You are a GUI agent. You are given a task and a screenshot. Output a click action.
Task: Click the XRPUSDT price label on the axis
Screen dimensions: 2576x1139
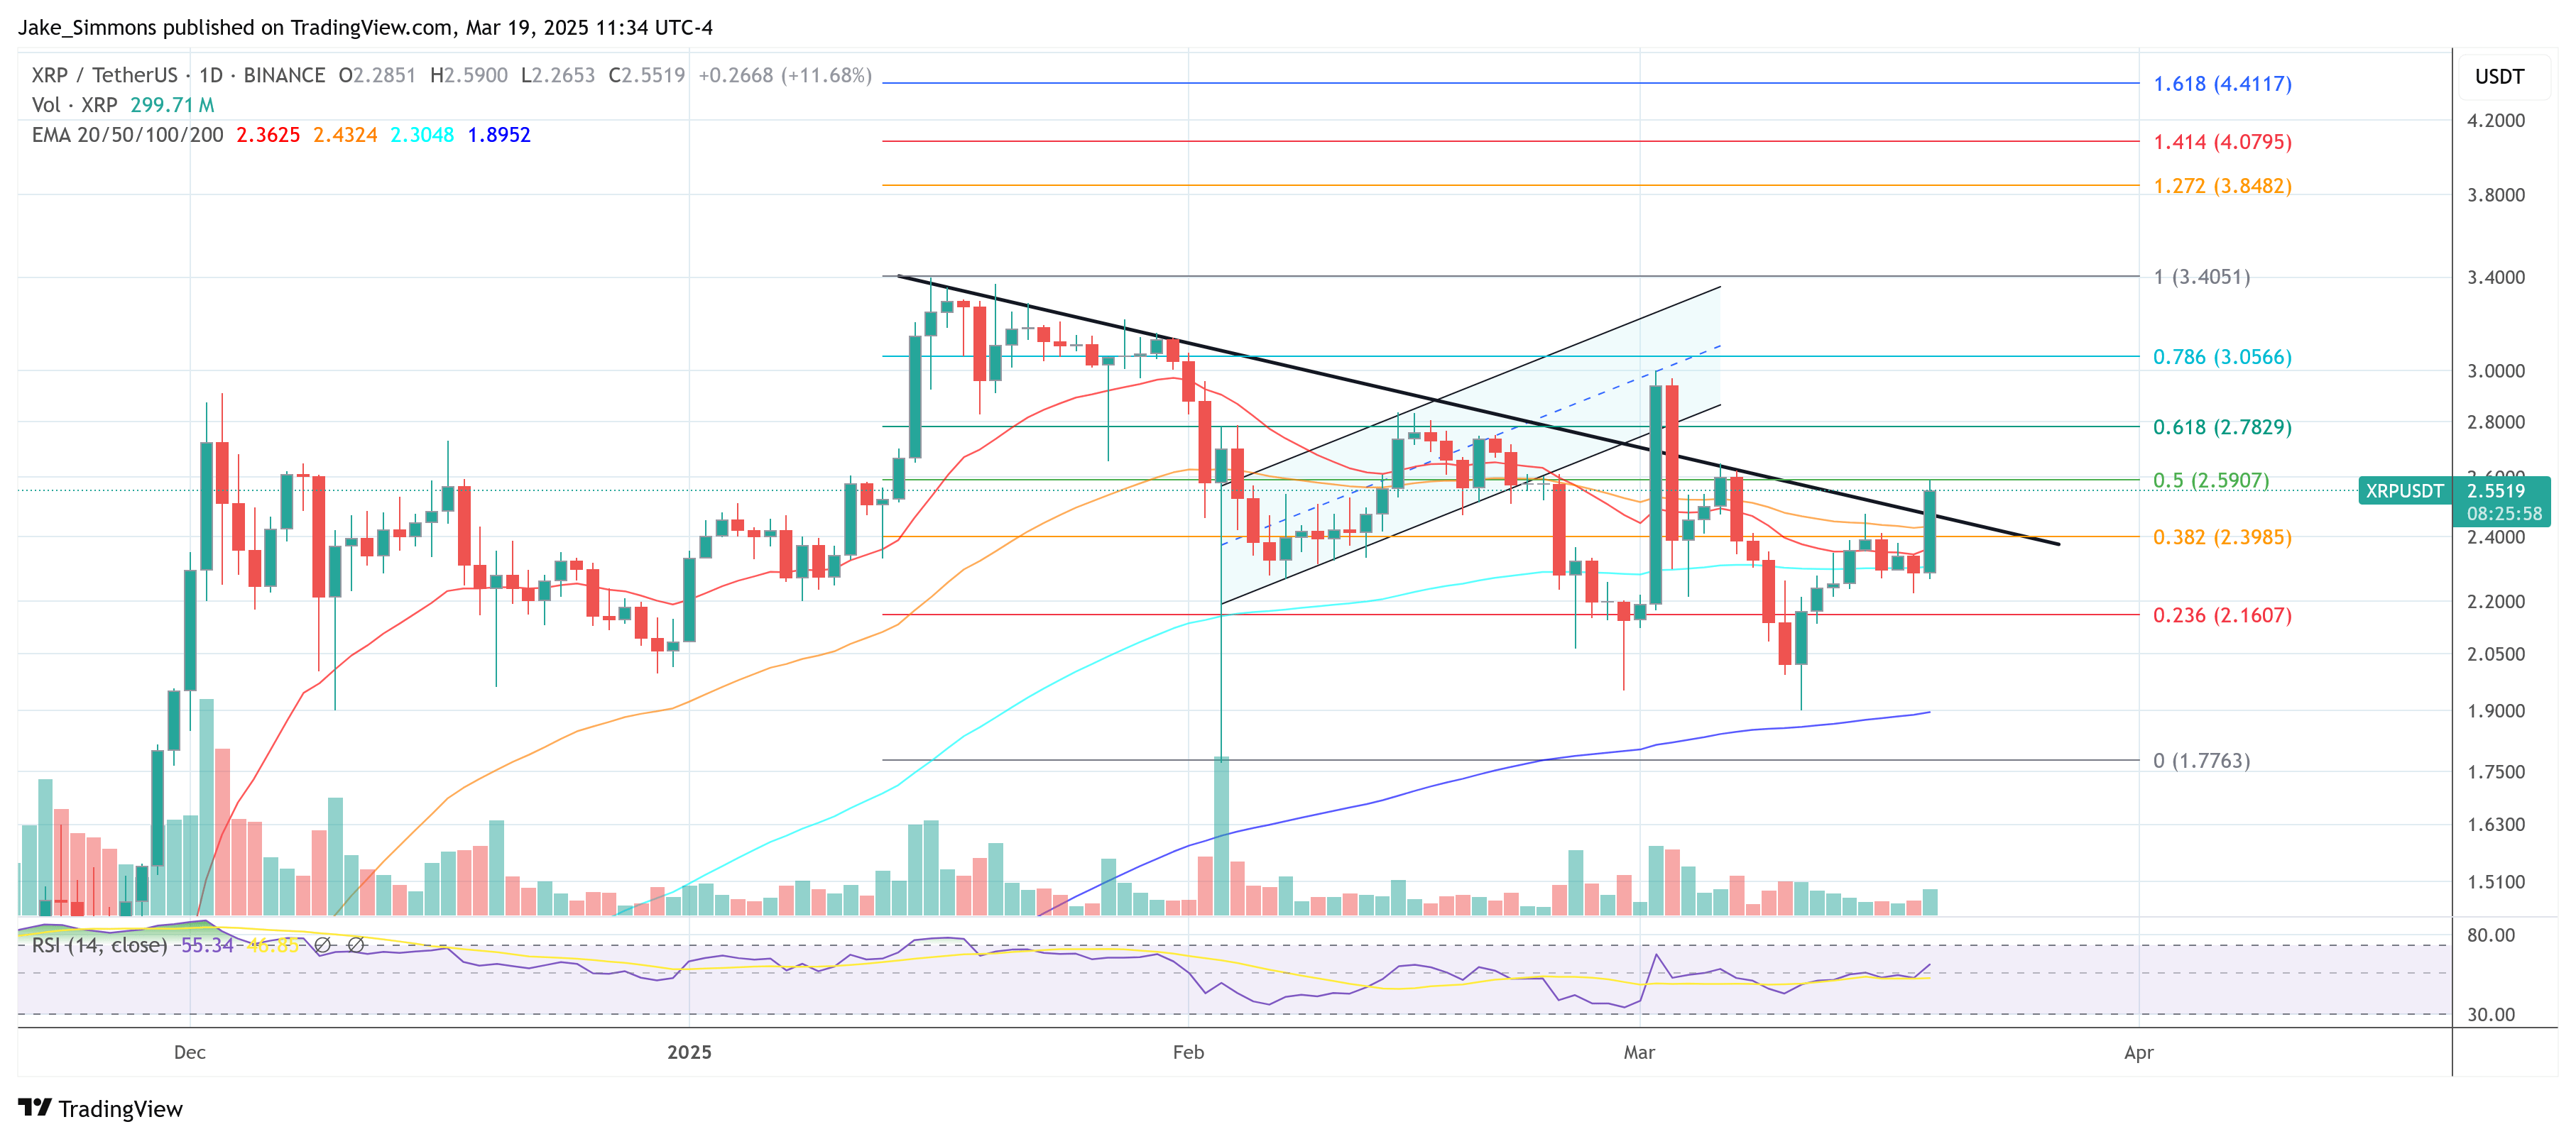coord(2404,490)
